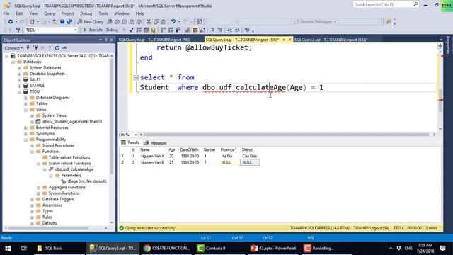
Task: Collapse the Scalar-valued Functions folder
Action: pos(38,164)
